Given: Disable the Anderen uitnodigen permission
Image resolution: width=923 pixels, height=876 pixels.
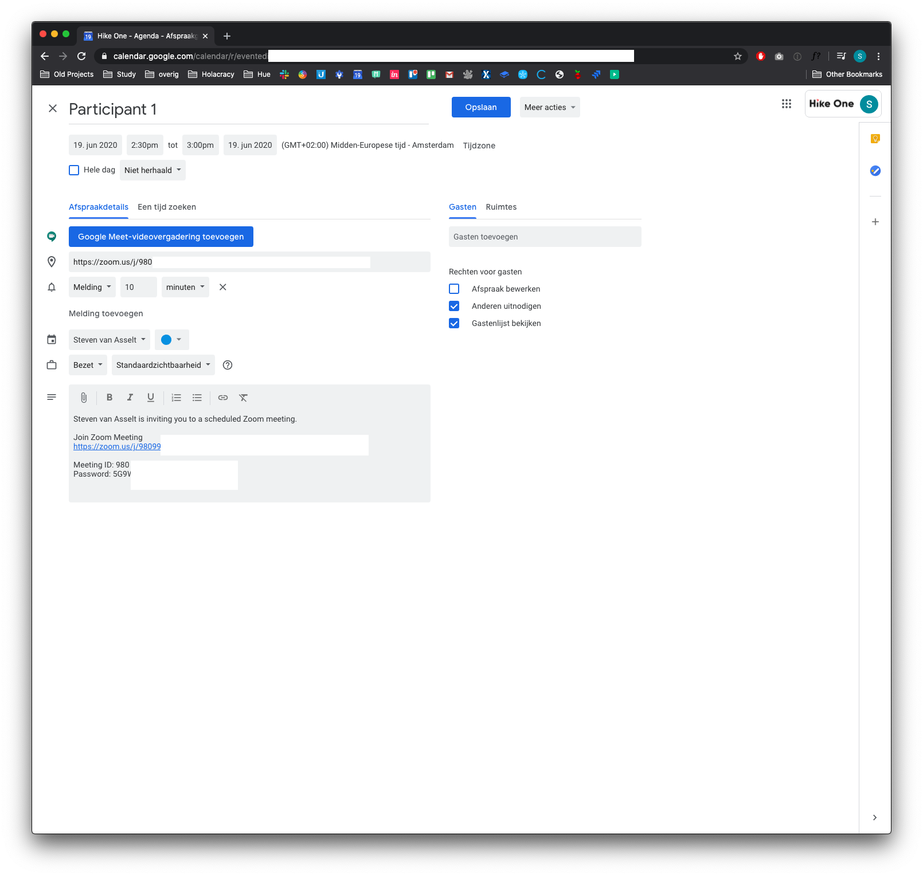Looking at the screenshot, I should coord(454,306).
